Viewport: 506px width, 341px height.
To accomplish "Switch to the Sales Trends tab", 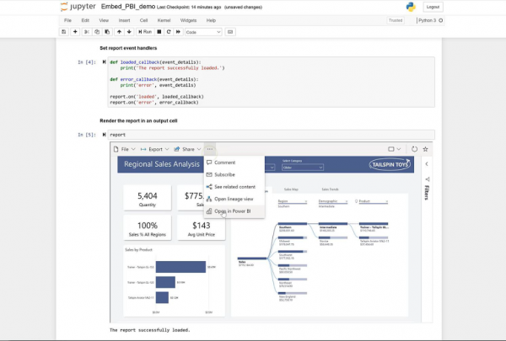I will click(330, 189).
